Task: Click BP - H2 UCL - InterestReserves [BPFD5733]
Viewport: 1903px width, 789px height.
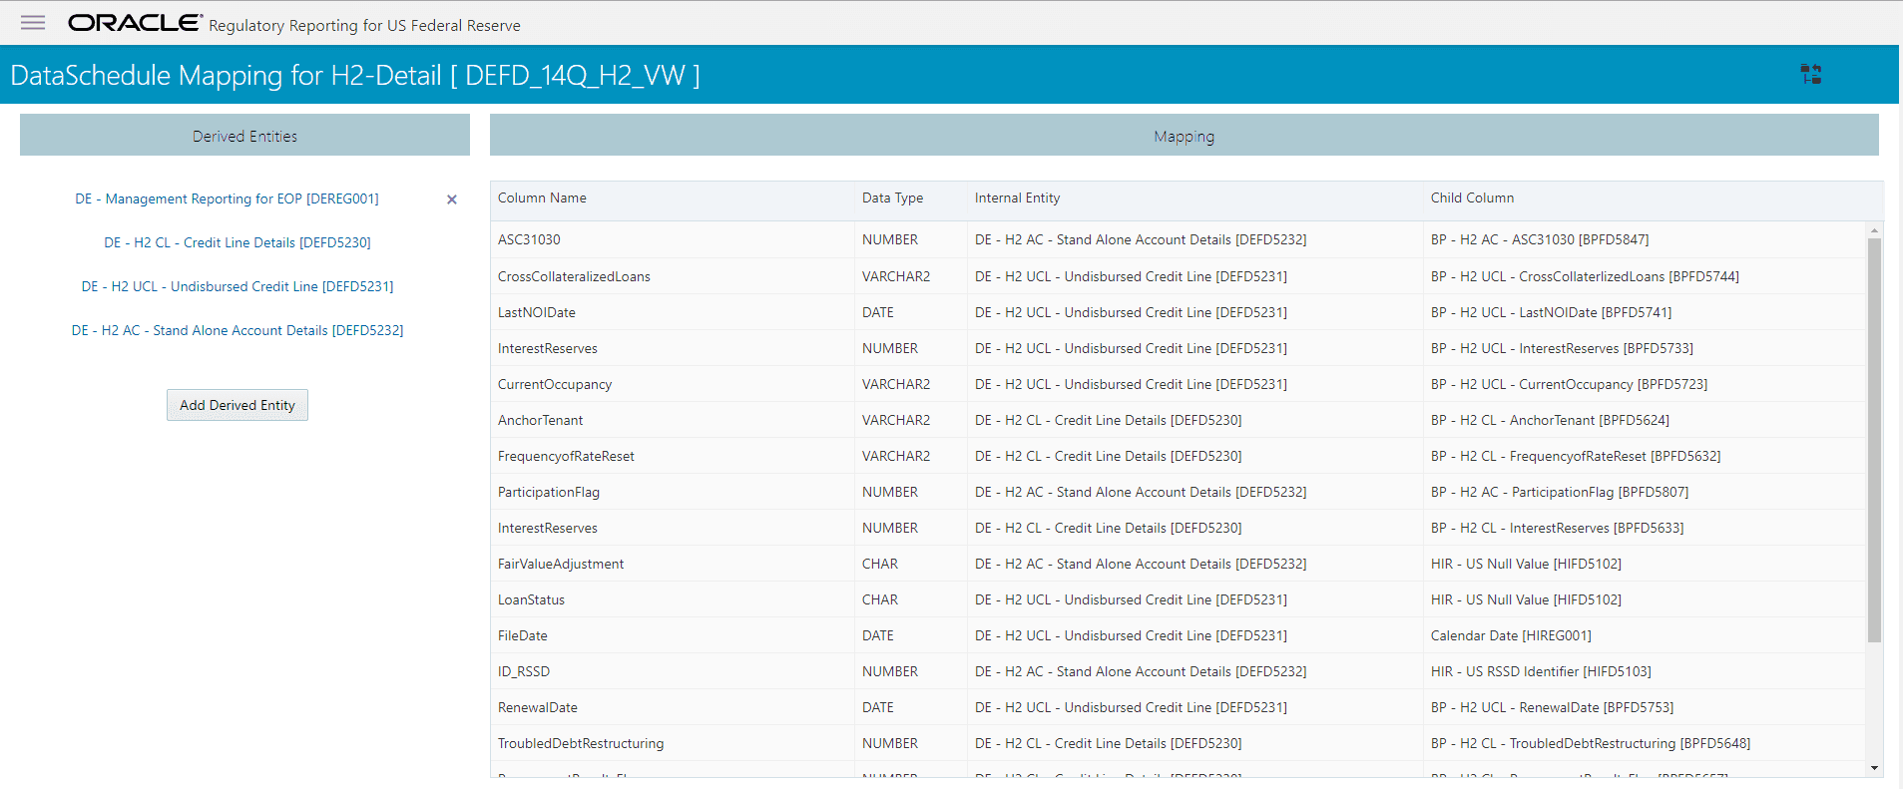Action: (x=1562, y=348)
